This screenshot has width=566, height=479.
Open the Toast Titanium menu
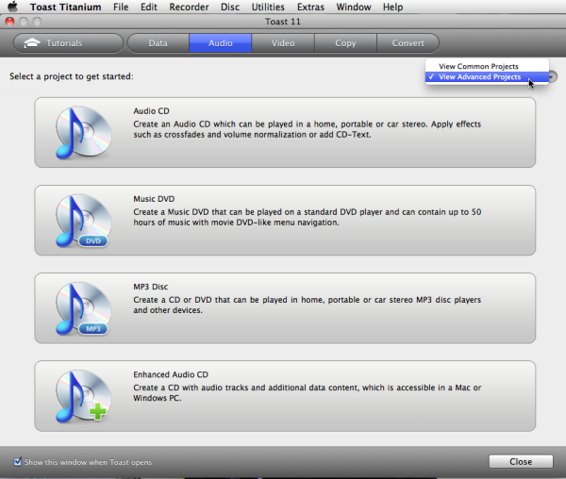pos(66,7)
